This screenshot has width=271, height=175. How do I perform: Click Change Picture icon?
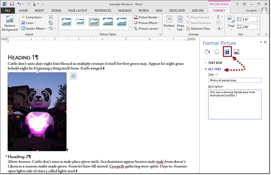coord(51,23)
